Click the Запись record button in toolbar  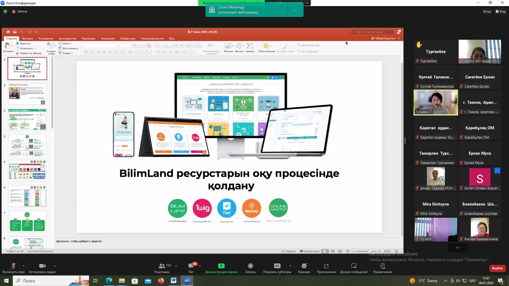point(250,268)
